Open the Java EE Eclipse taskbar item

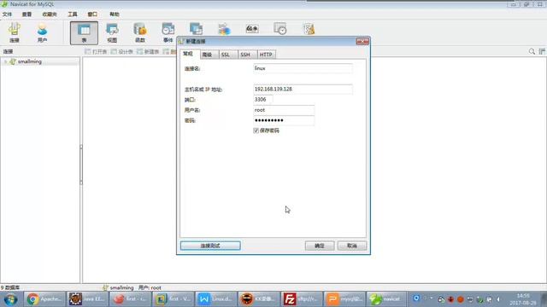click(87, 299)
